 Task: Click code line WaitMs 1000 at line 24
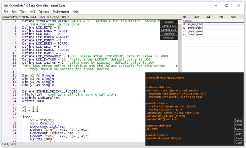[x=33, y=101]
